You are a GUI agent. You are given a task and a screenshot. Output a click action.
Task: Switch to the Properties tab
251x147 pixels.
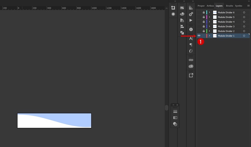[201, 6]
